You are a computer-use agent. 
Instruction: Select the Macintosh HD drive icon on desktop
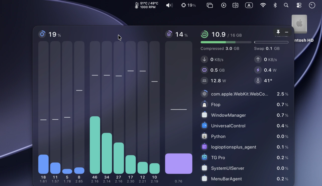(x=299, y=24)
